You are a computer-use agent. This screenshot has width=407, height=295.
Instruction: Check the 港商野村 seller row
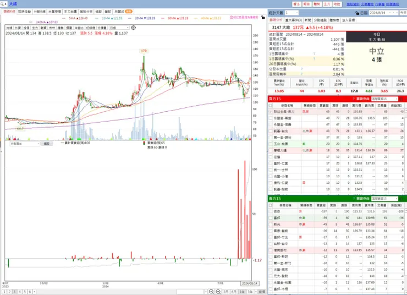pos(271,250)
